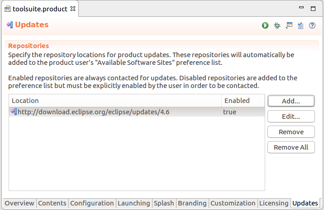
Task: Switch to the Contents tab
Action: point(52,203)
